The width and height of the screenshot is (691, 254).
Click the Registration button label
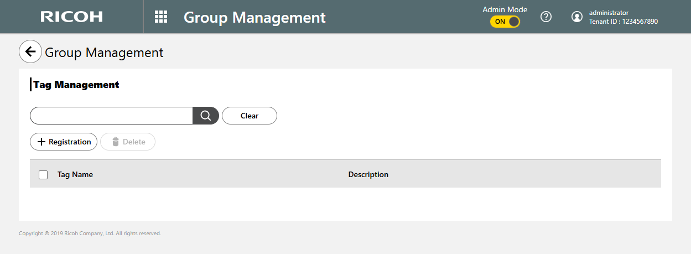tap(70, 142)
